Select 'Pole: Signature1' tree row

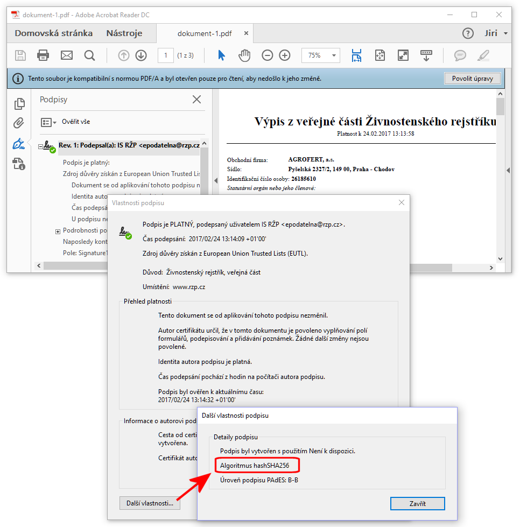[85, 253]
